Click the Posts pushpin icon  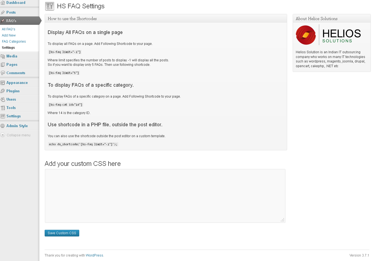click(3, 12)
